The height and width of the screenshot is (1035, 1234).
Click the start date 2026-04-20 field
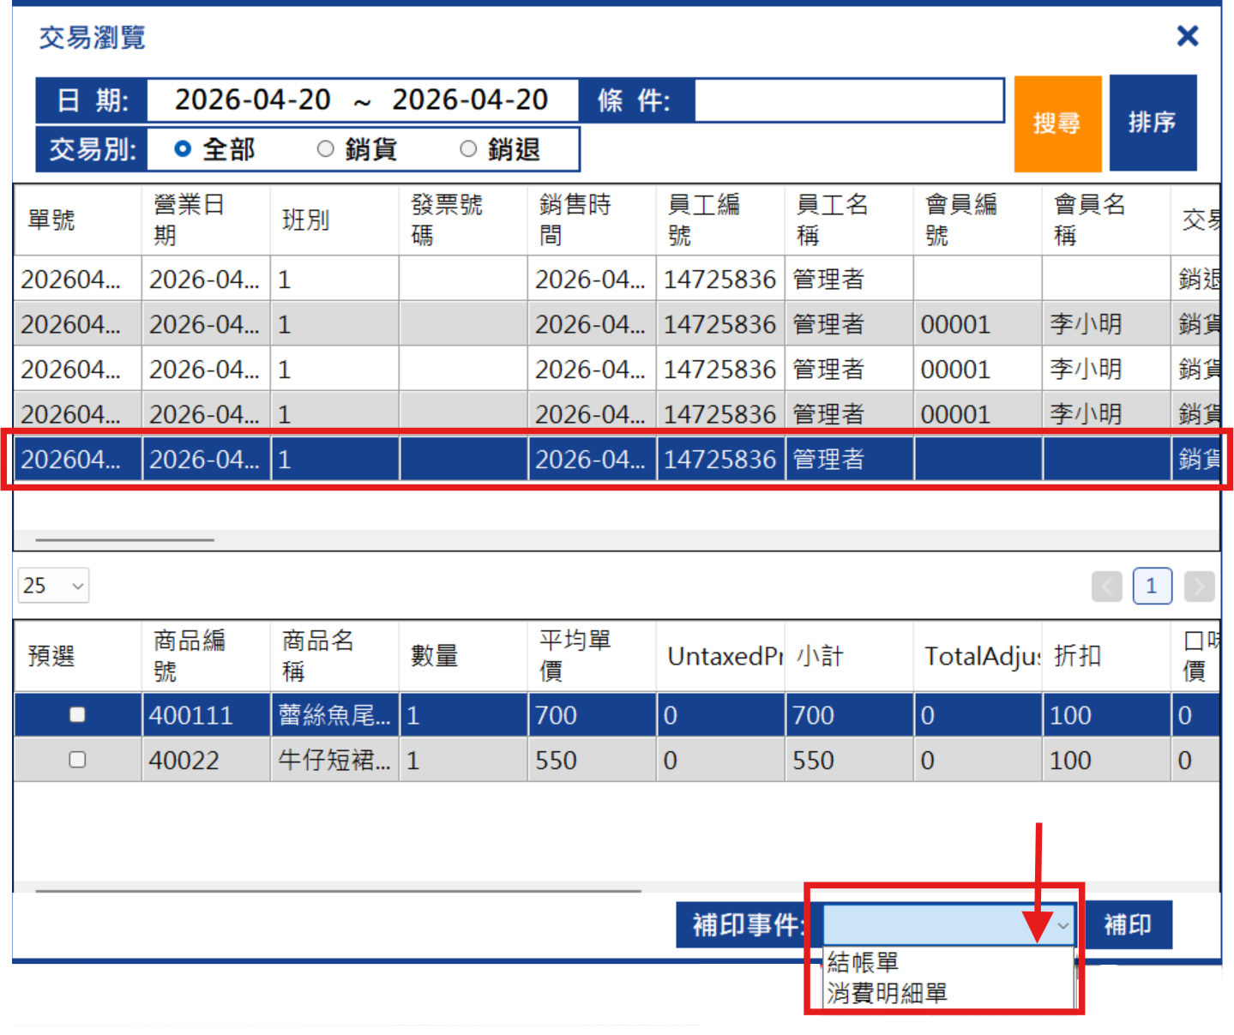tap(252, 100)
